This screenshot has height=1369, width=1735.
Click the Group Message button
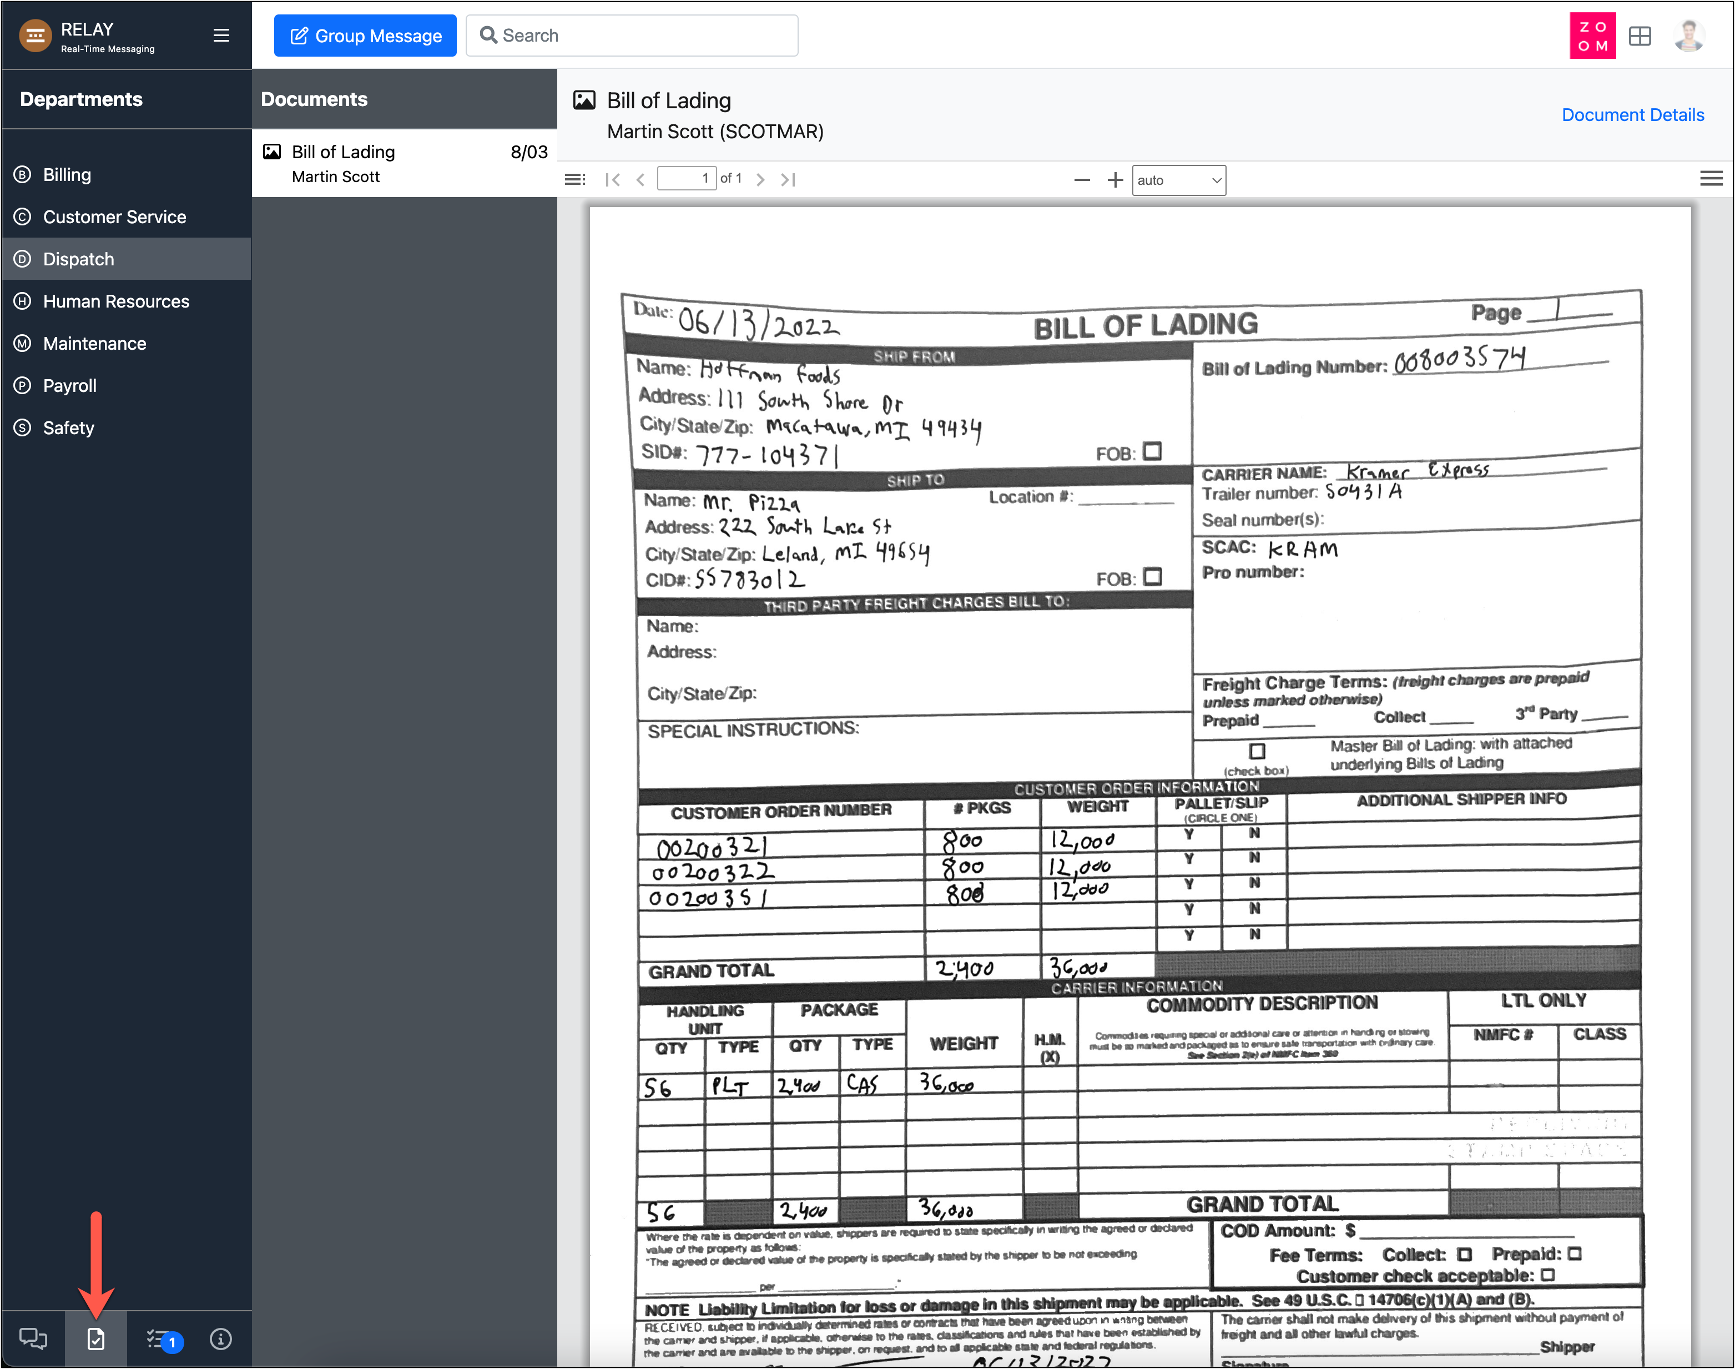[365, 36]
